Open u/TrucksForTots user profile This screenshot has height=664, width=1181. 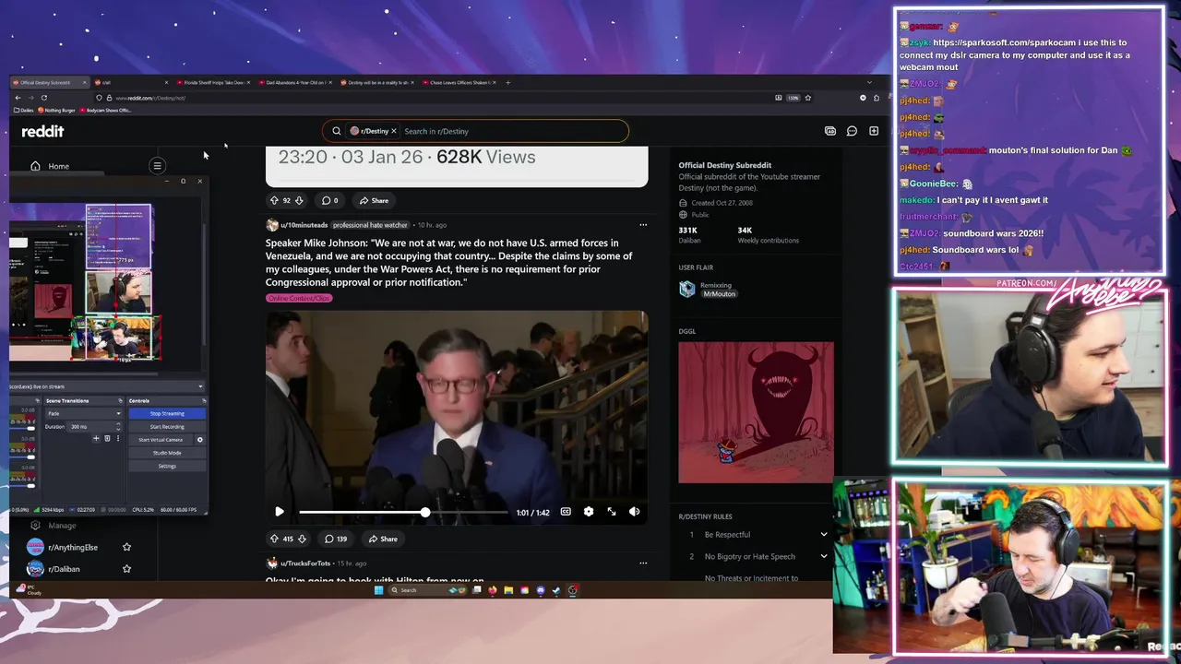pyautogui.click(x=305, y=563)
